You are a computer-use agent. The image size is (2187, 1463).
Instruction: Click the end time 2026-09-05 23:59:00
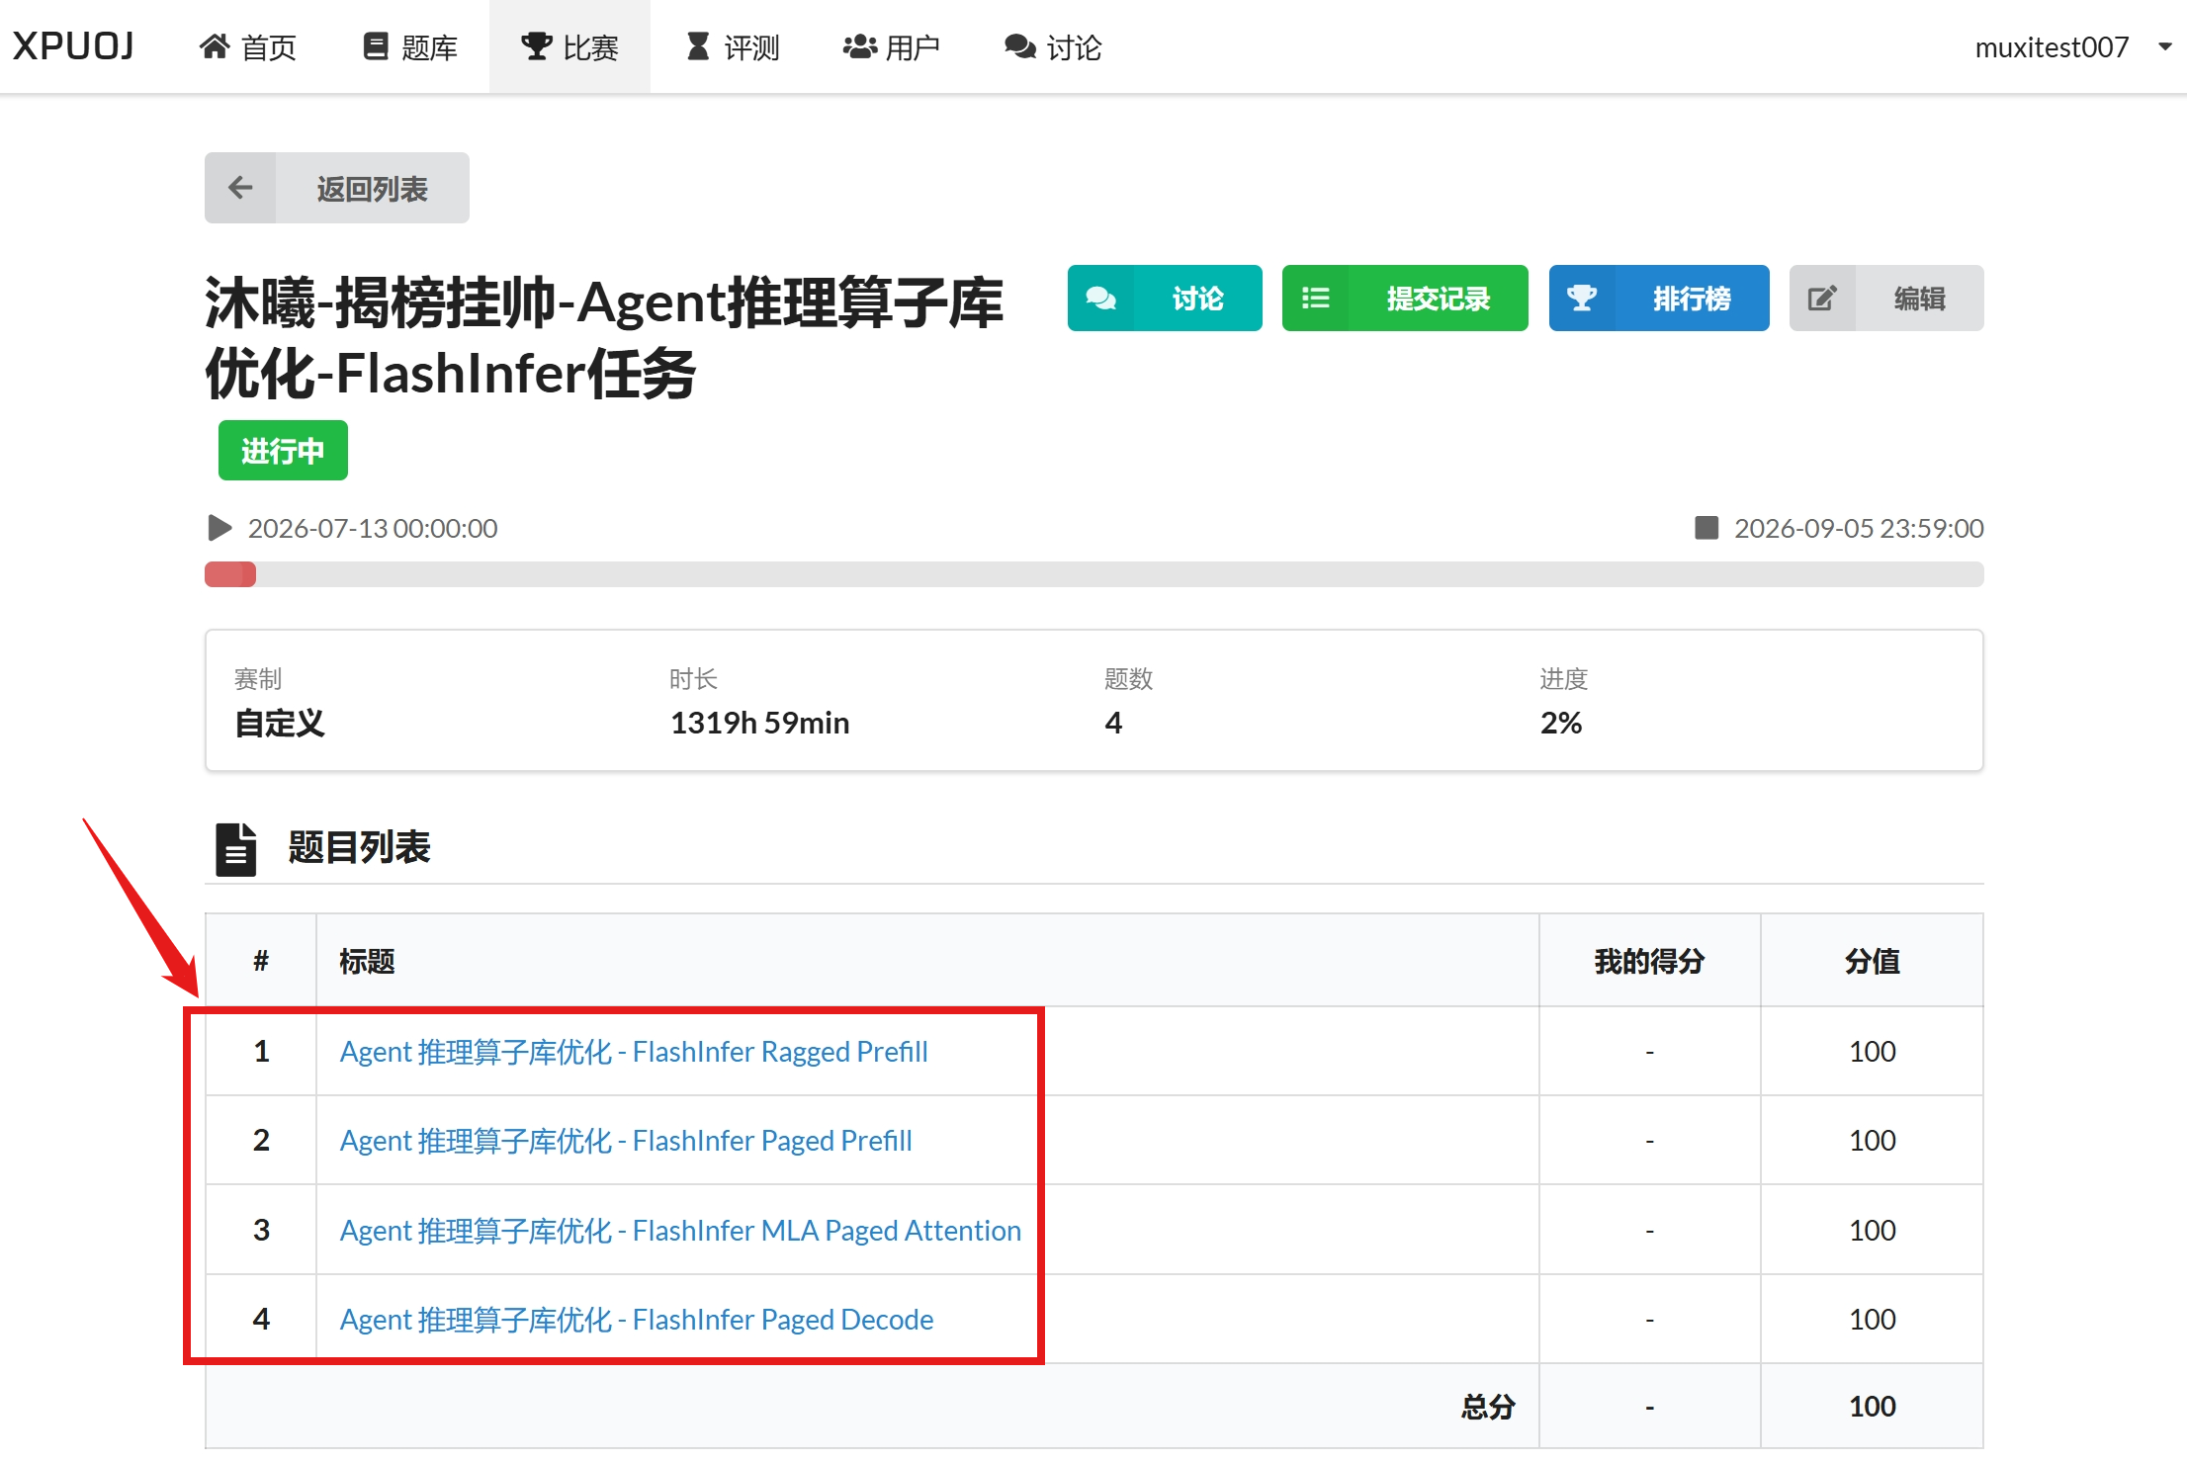pos(1859,528)
